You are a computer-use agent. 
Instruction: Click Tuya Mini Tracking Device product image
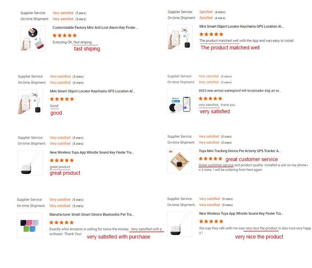coord(180,161)
